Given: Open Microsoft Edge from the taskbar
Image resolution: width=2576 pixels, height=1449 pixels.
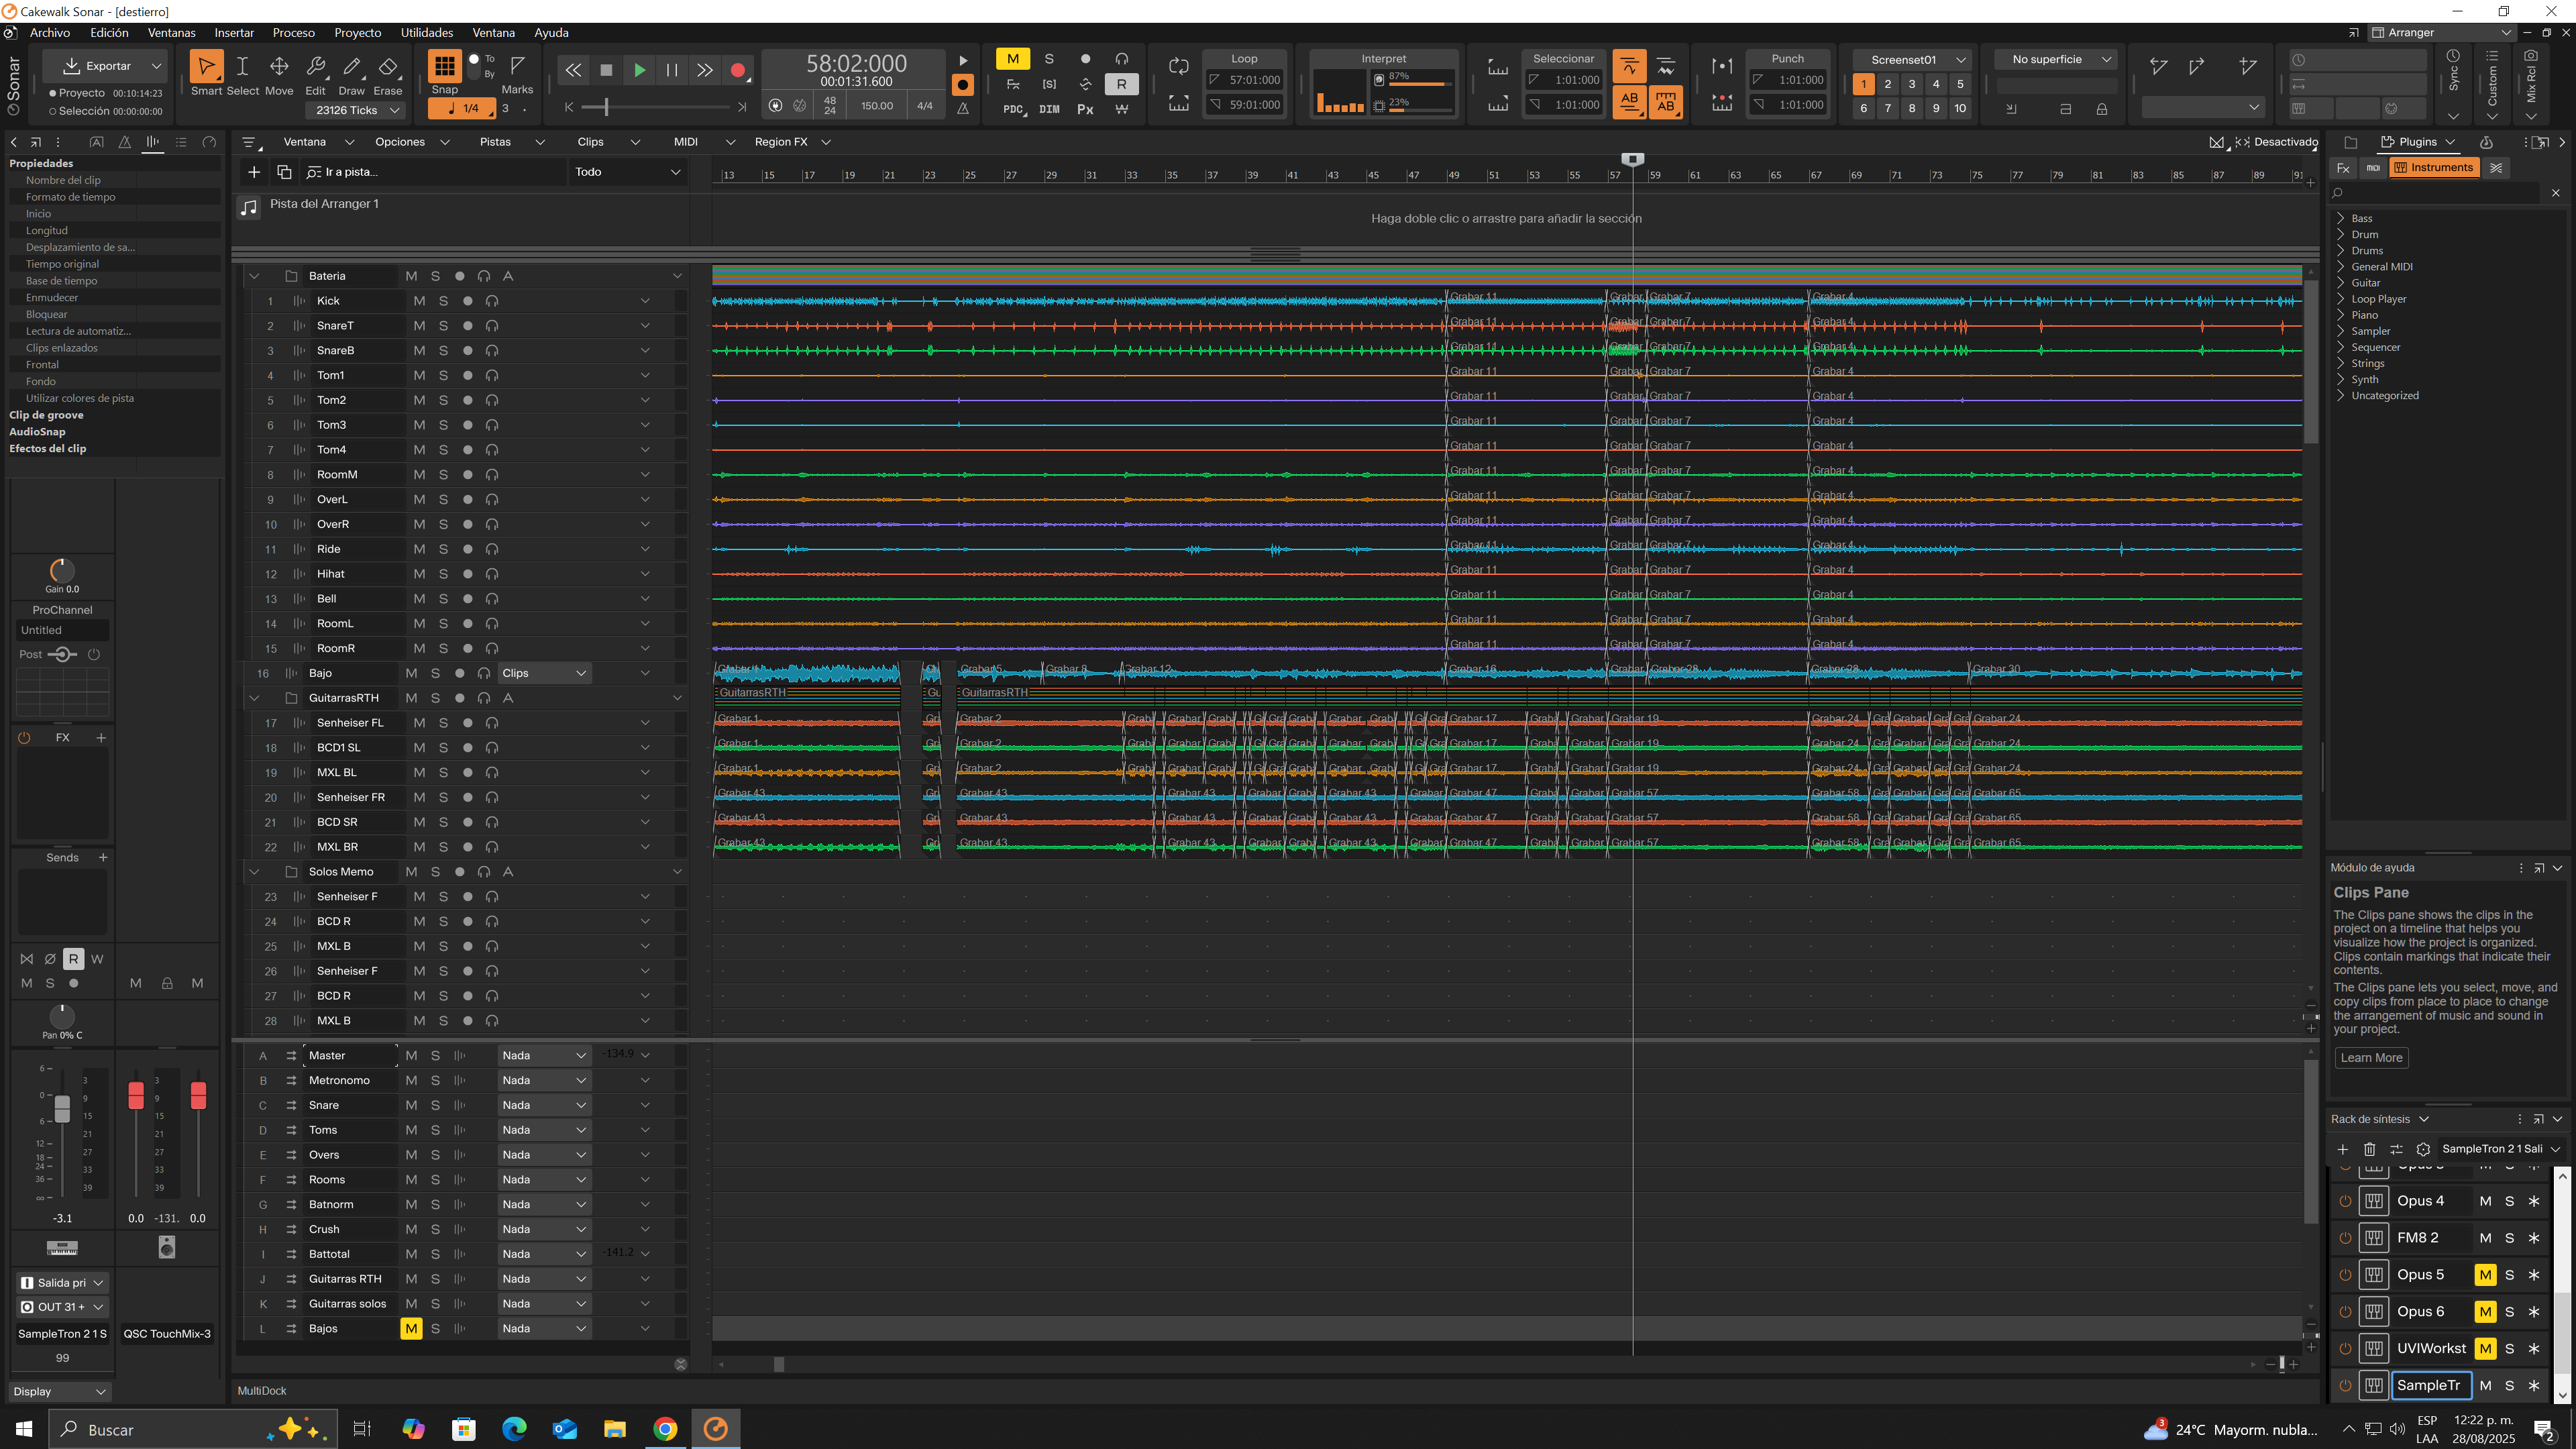Looking at the screenshot, I should click(x=514, y=1429).
